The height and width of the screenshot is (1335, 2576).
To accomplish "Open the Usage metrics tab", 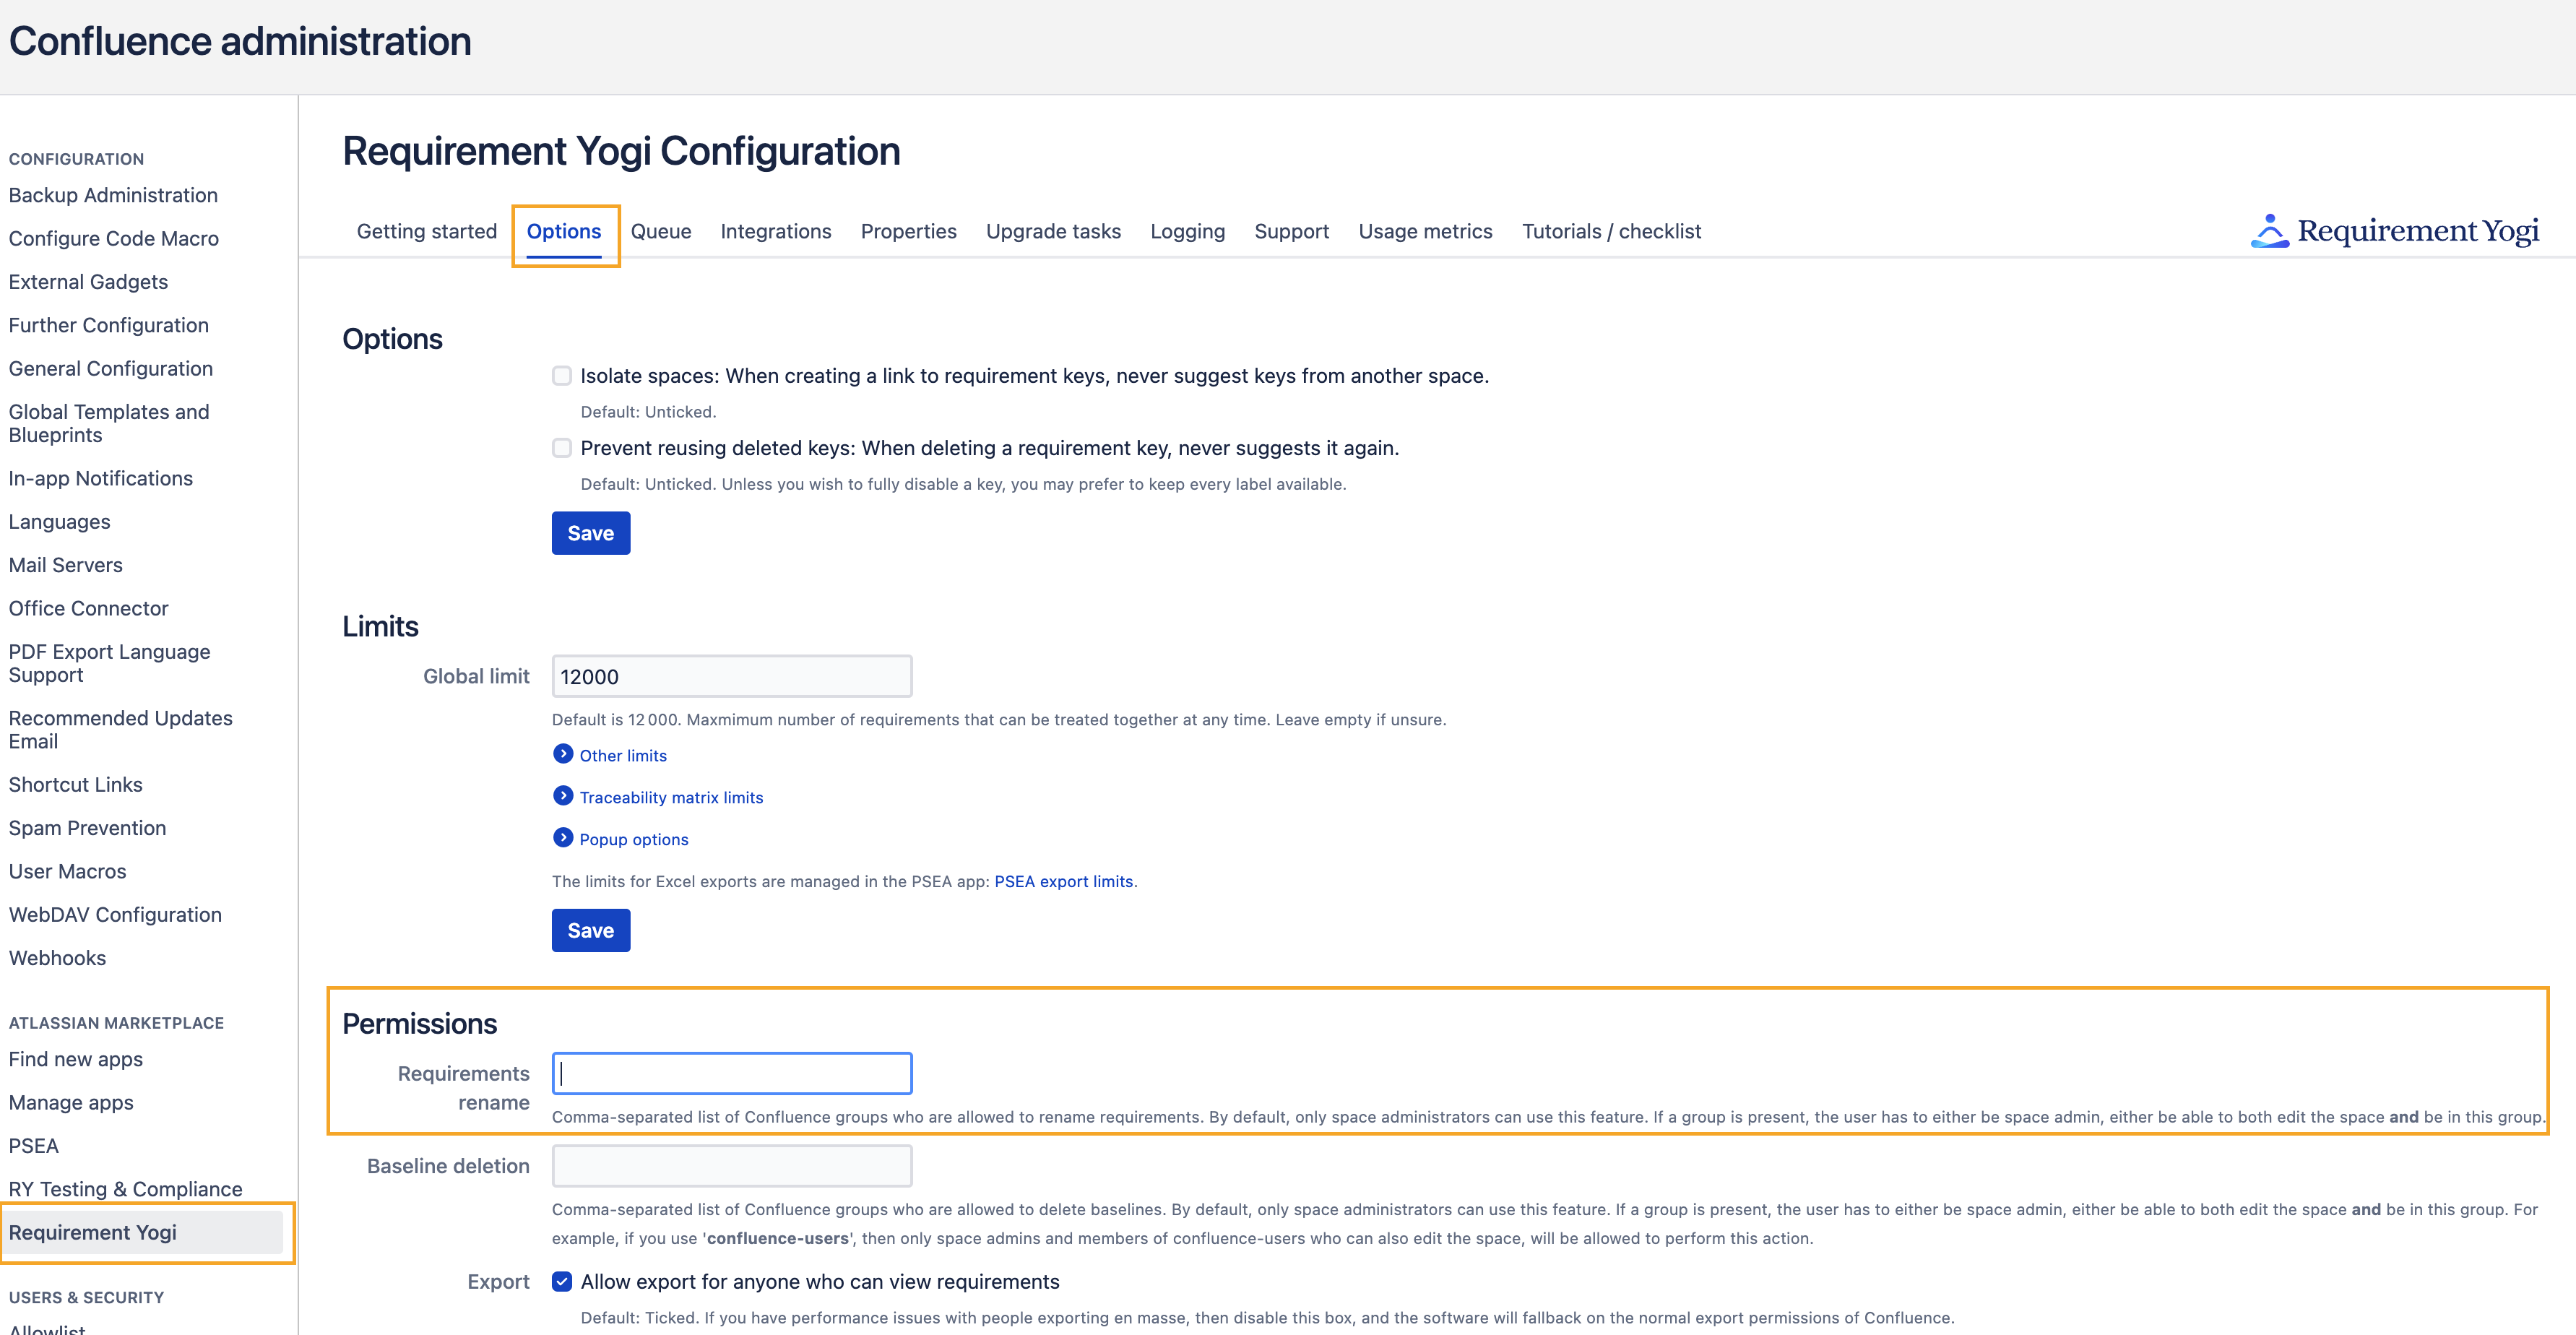I will point(1425,231).
